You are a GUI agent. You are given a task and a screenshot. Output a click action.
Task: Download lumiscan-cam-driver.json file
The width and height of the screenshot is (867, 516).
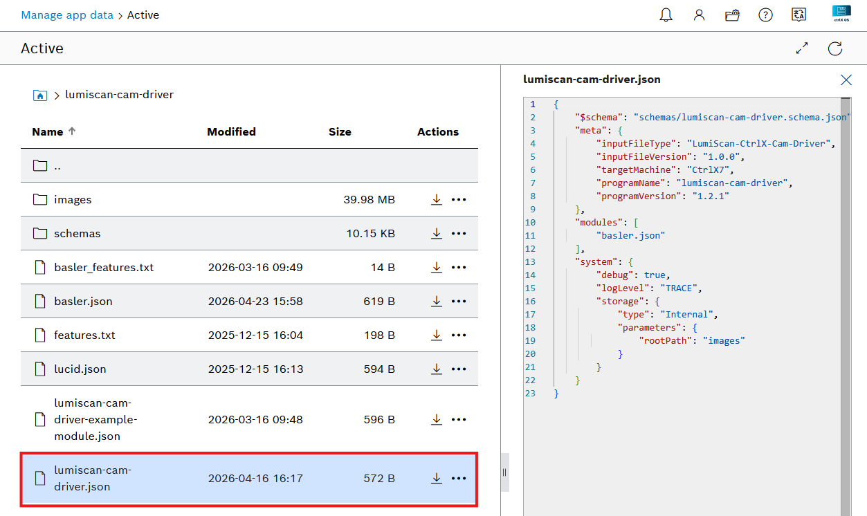click(437, 479)
